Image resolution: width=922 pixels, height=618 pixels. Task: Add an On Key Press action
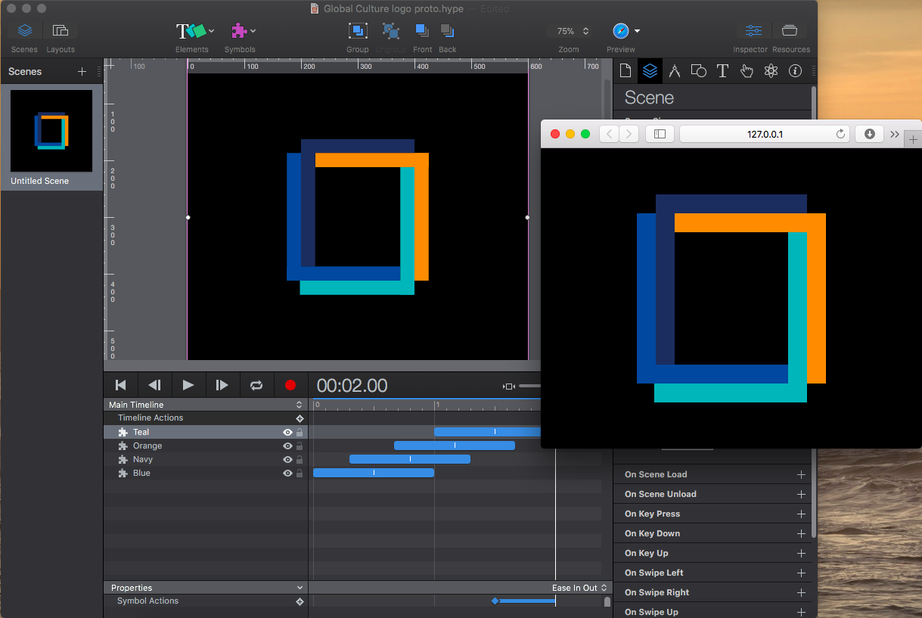click(x=801, y=514)
